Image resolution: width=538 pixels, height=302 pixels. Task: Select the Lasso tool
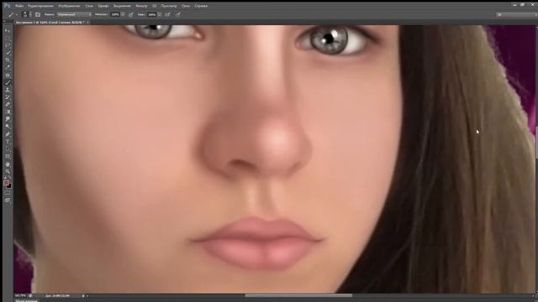[x=8, y=44]
